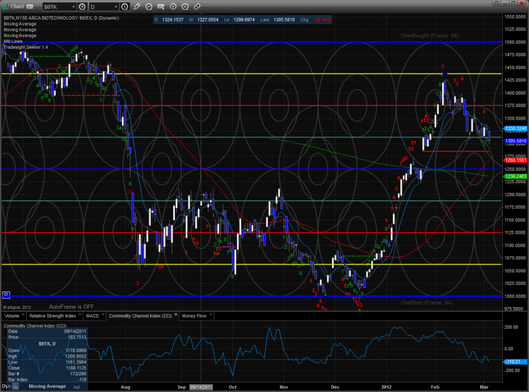Image resolution: width=529 pixels, height=392 pixels.
Task: Click the 1305.5810 last price label
Action: tap(516, 140)
